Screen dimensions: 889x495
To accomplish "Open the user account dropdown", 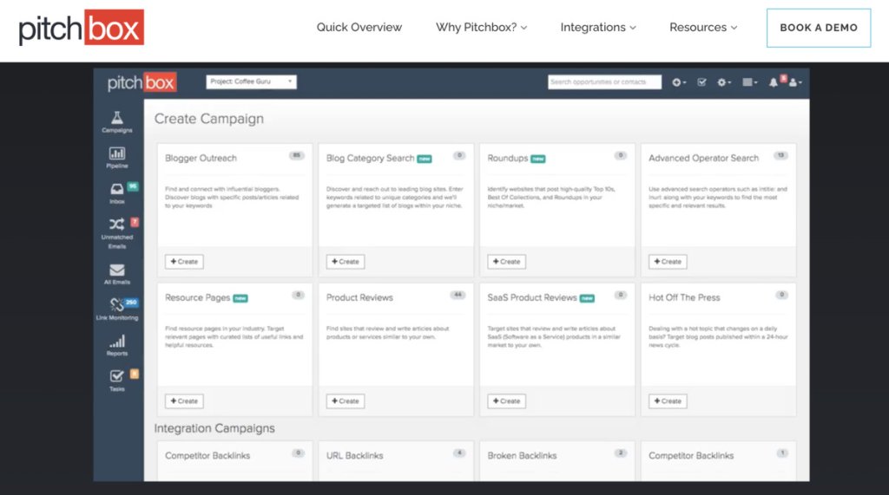I will [795, 82].
